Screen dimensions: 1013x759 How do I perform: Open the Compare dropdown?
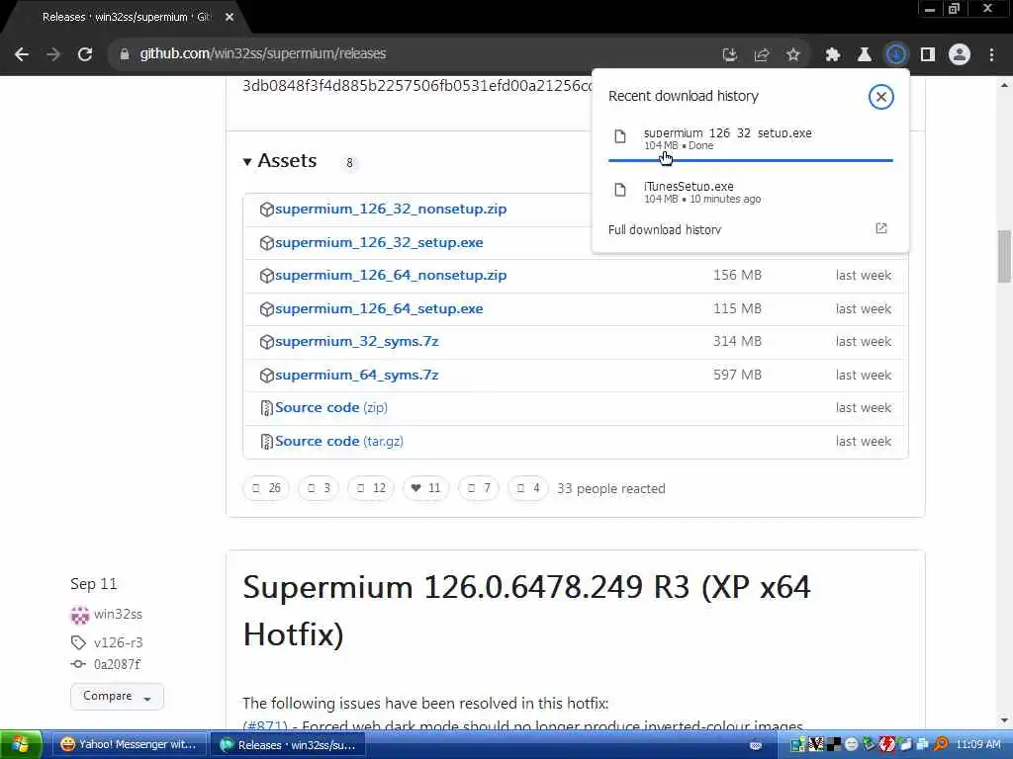[x=117, y=697]
